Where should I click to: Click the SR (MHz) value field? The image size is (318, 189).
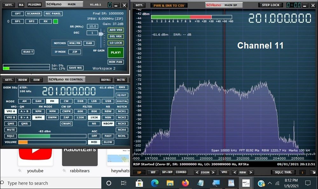click(93, 26)
